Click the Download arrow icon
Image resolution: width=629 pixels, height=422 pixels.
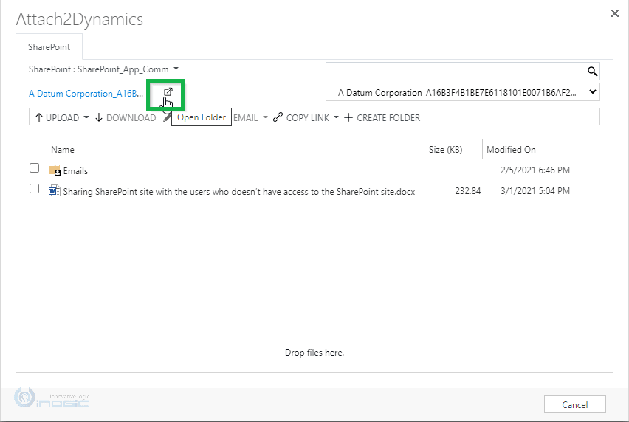tap(99, 117)
